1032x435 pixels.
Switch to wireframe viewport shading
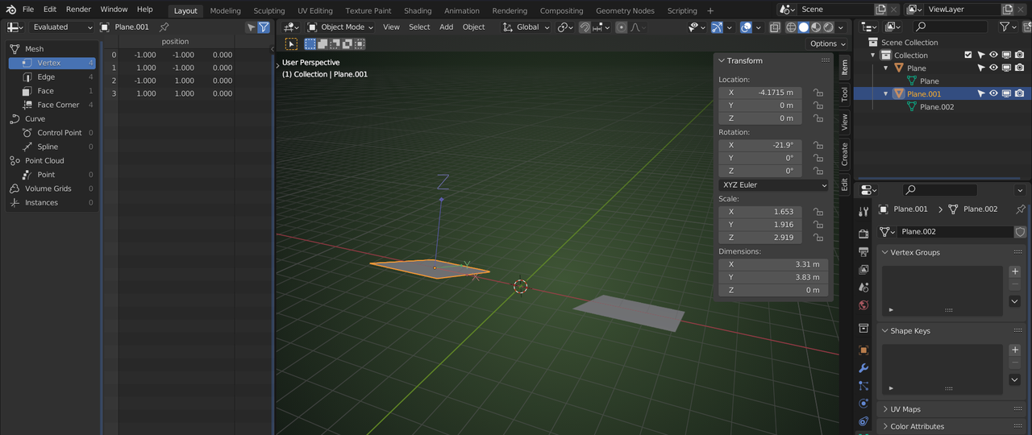point(791,27)
